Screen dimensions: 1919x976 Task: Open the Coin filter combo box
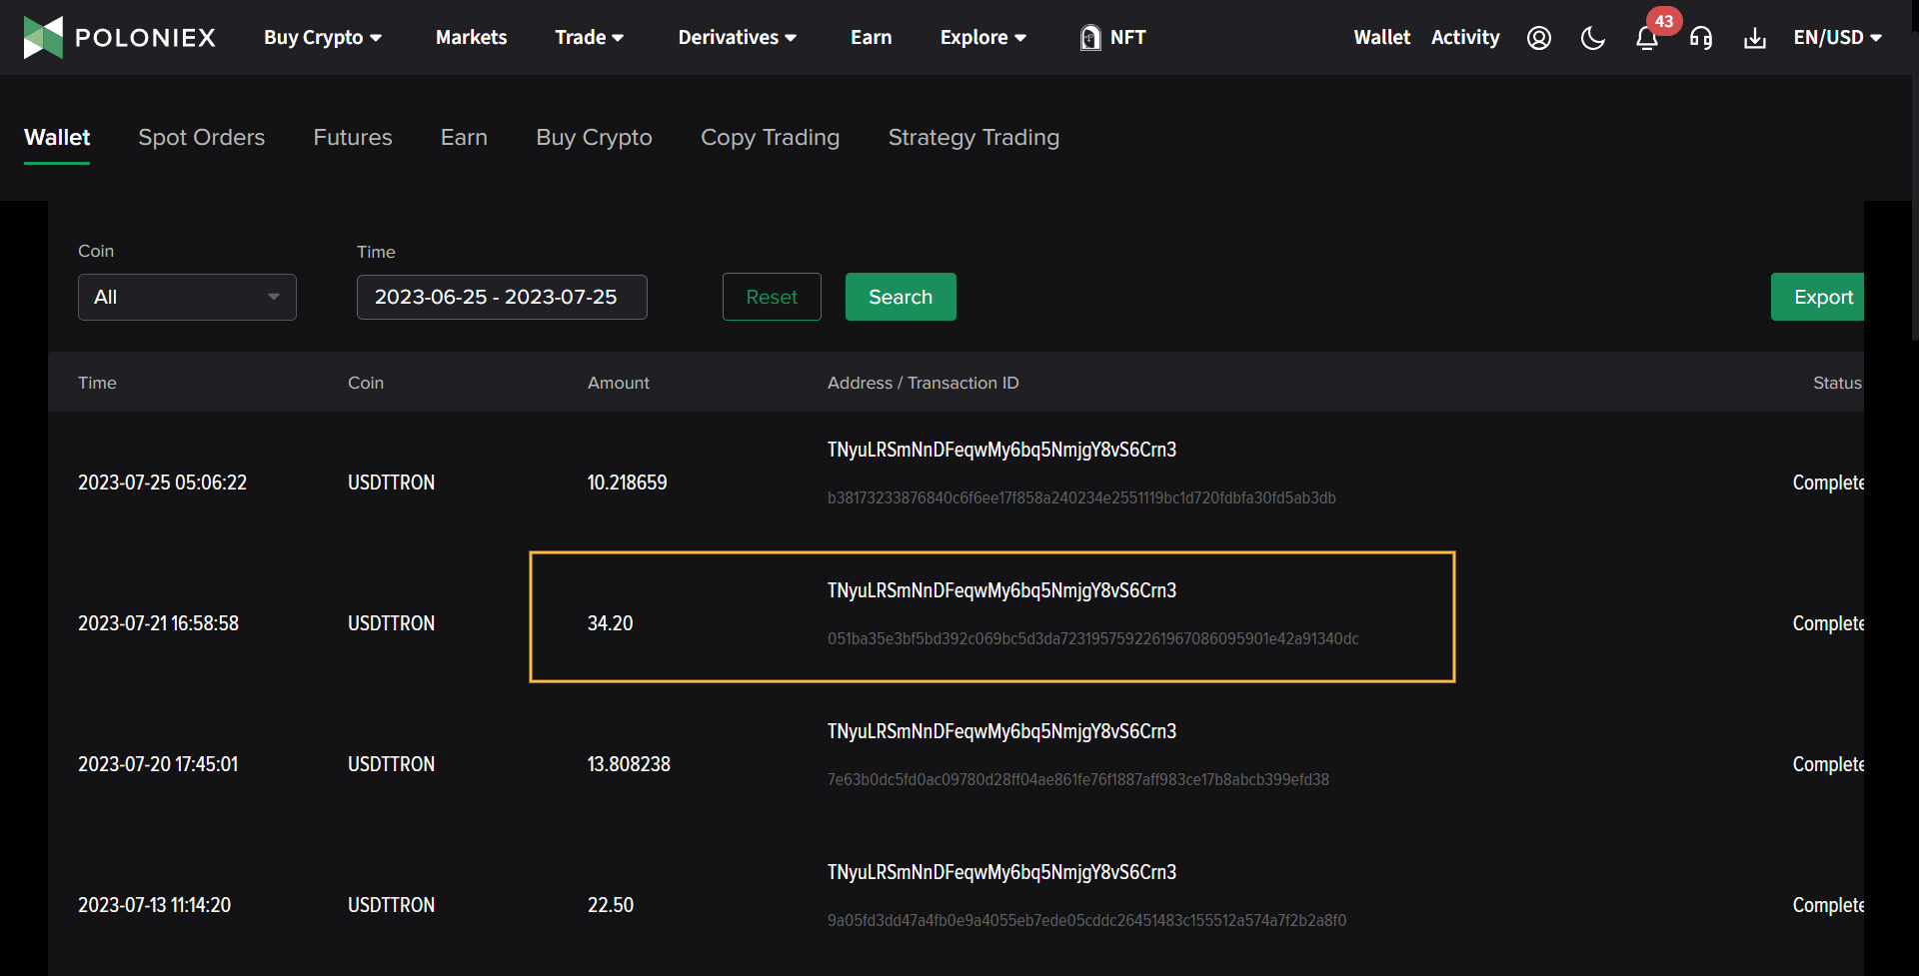187,297
